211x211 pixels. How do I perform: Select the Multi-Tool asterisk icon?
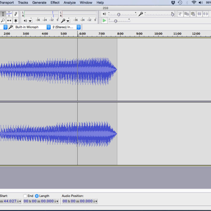coord(16,20)
